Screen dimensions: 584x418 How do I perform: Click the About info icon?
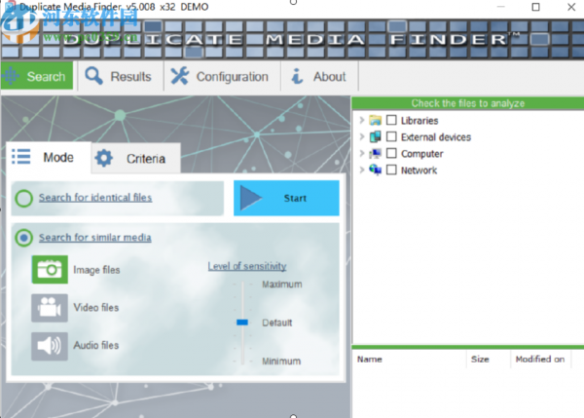pyautogui.click(x=297, y=76)
